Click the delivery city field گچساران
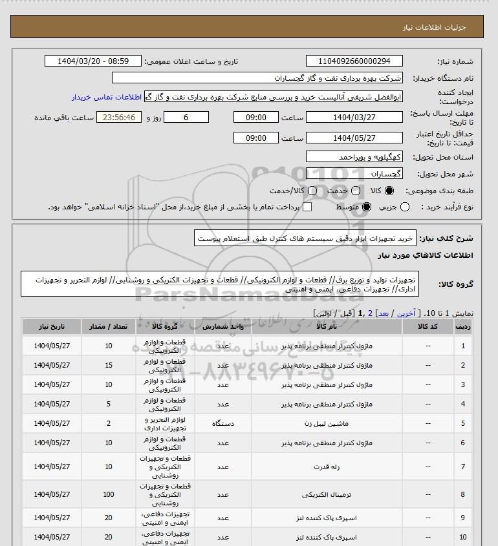Image resolution: width=498 pixels, height=546 pixels. pyautogui.click(x=354, y=173)
